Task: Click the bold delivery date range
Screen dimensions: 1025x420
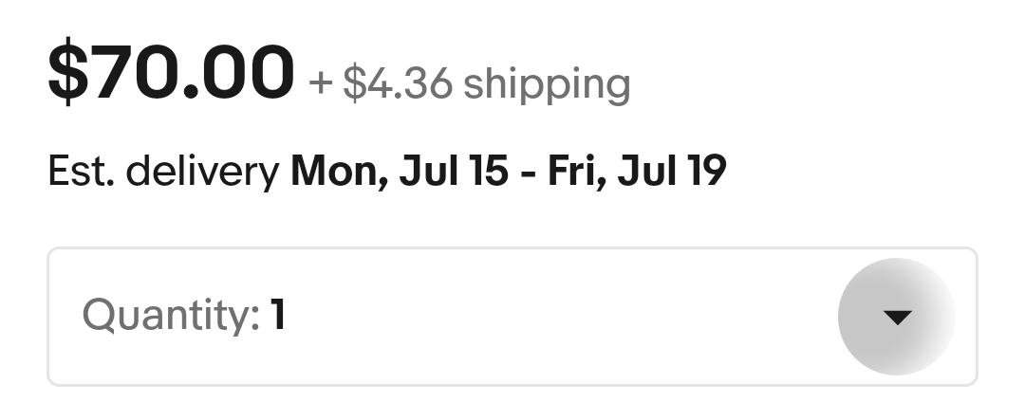Action: (508, 172)
